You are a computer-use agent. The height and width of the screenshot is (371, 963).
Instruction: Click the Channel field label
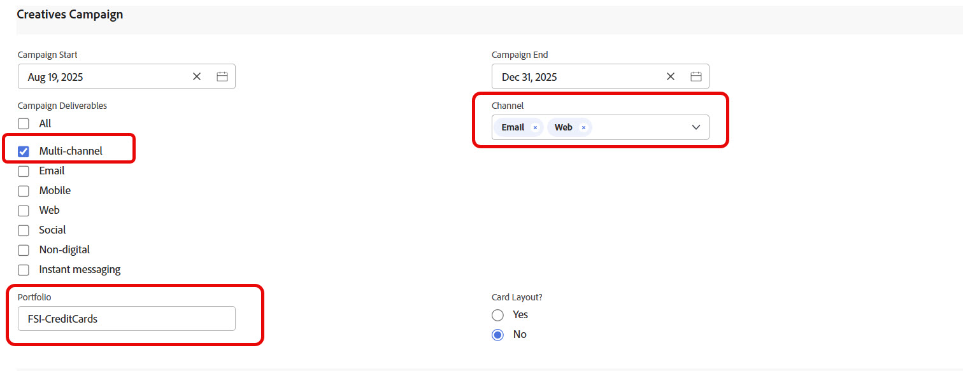click(x=508, y=106)
